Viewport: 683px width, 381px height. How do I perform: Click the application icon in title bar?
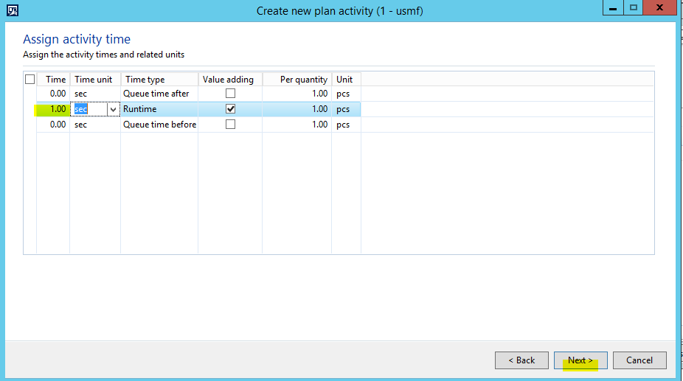pyautogui.click(x=12, y=10)
